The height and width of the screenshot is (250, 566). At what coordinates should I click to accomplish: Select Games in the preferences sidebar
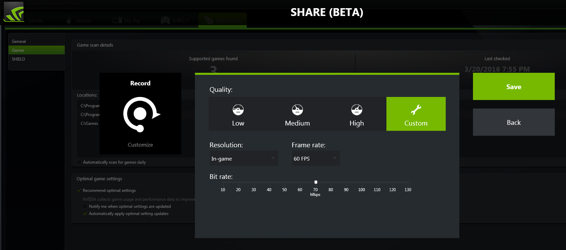(x=36, y=50)
